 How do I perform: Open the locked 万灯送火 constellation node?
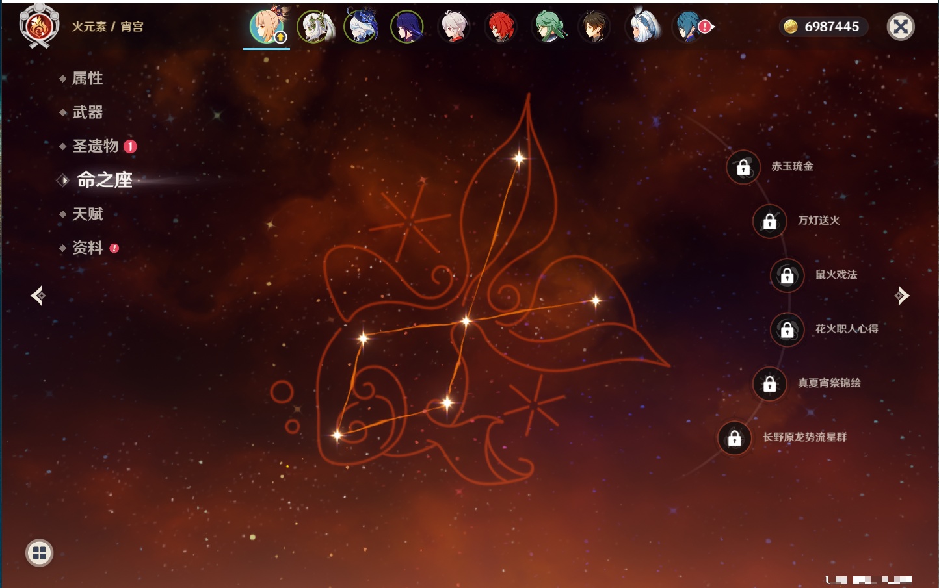(770, 221)
